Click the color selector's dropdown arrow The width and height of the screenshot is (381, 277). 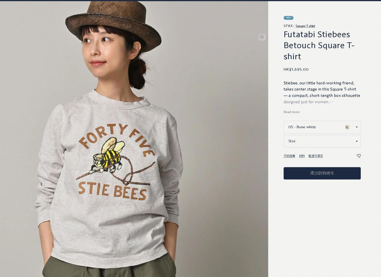coord(357,127)
